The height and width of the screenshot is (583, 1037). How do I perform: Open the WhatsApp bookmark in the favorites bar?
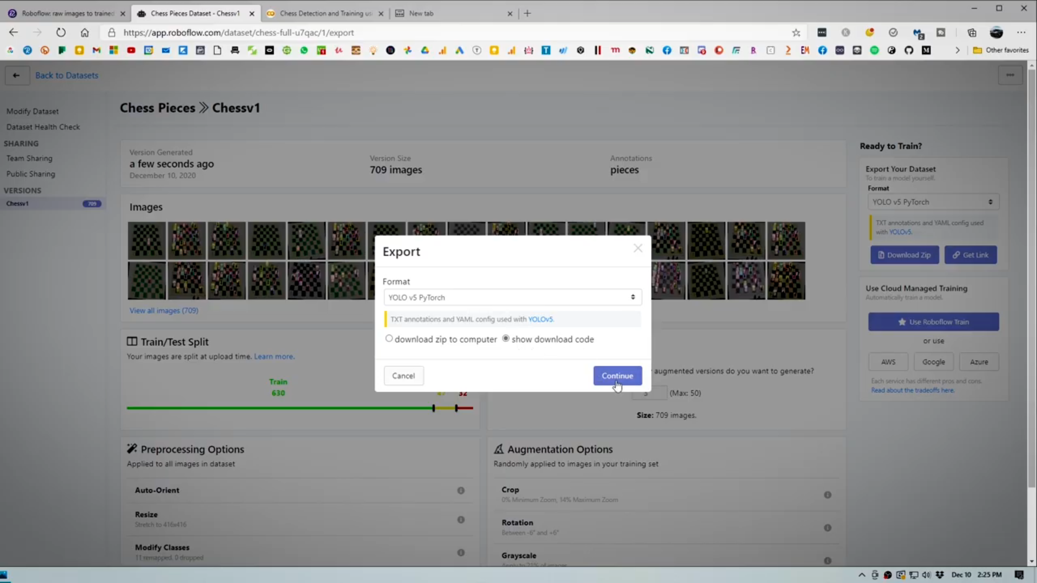tap(304, 50)
